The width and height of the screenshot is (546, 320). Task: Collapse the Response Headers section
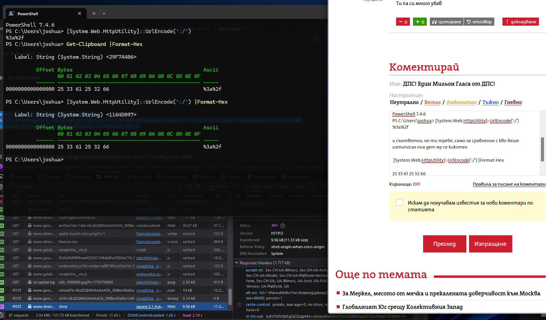click(237, 263)
